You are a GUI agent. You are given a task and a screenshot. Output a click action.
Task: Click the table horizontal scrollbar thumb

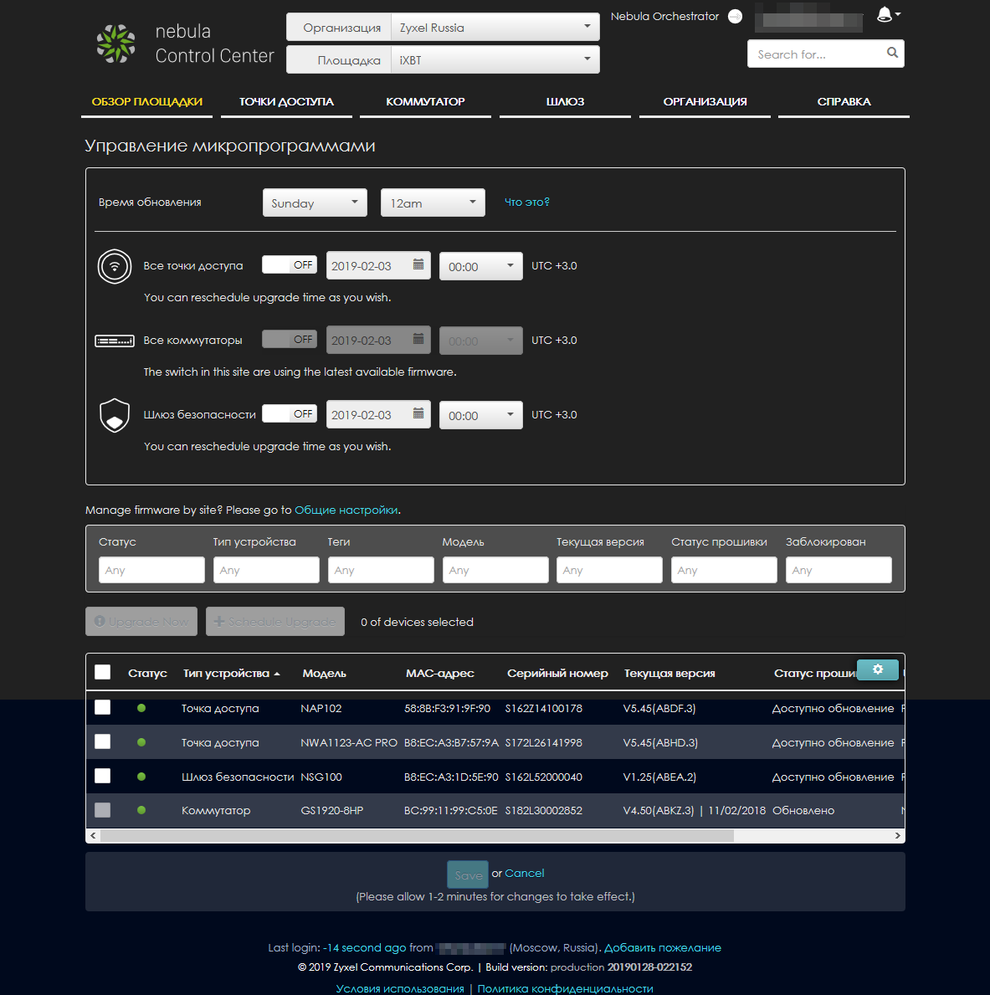coord(417,836)
